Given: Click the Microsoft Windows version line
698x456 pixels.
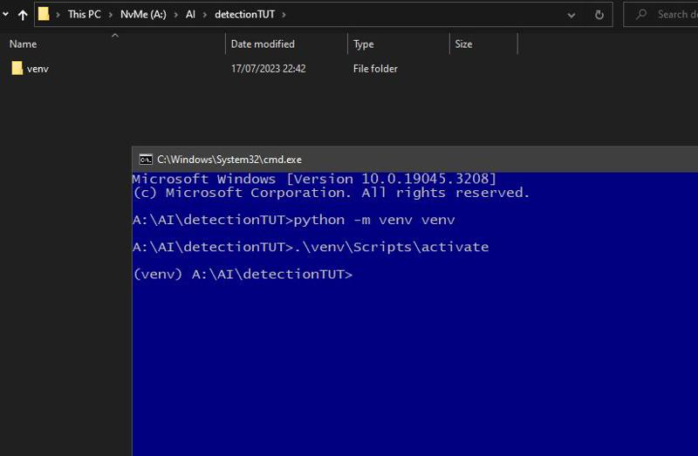Looking at the screenshot, I should 314,179.
